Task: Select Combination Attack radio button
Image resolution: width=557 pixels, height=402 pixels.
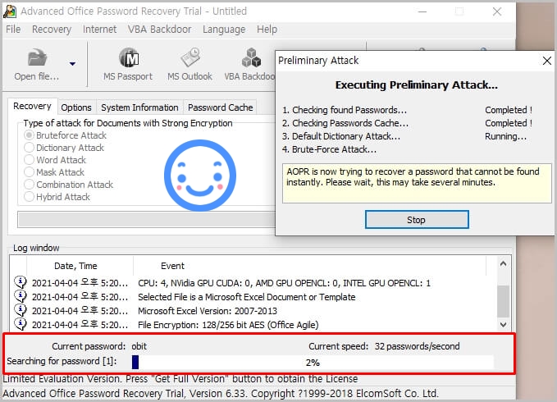Action: (29, 185)
